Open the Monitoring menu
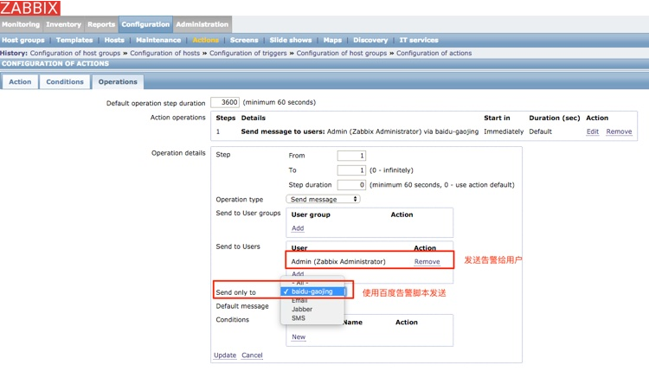649x384 pixels. click(21, 24)
